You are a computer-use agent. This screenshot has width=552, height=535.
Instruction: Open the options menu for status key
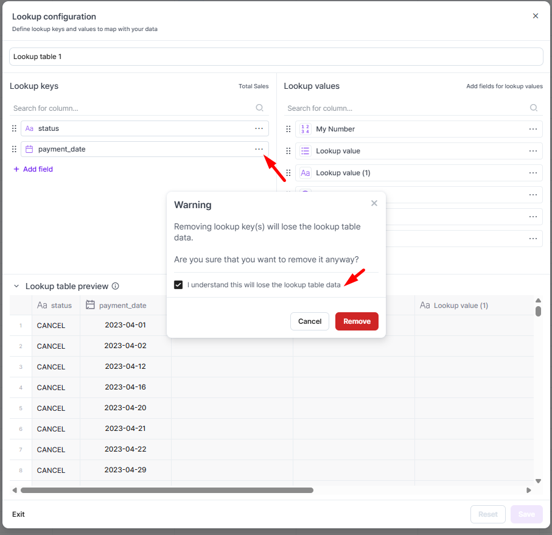[259, 128]
